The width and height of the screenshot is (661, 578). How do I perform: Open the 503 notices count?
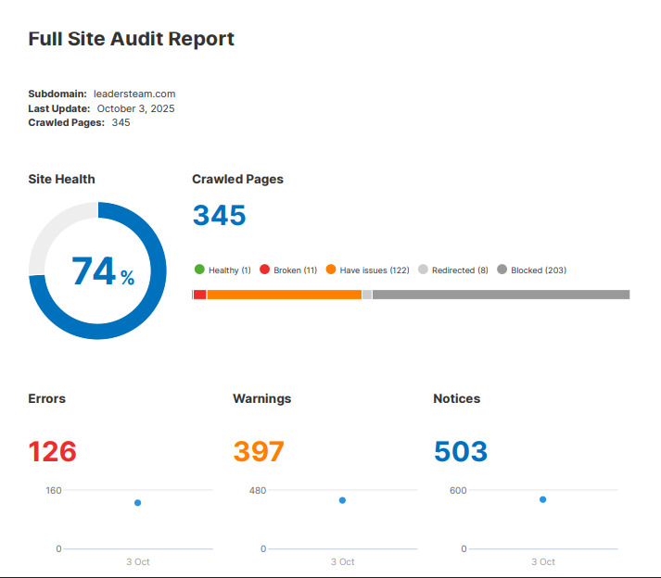pos(461,452)
